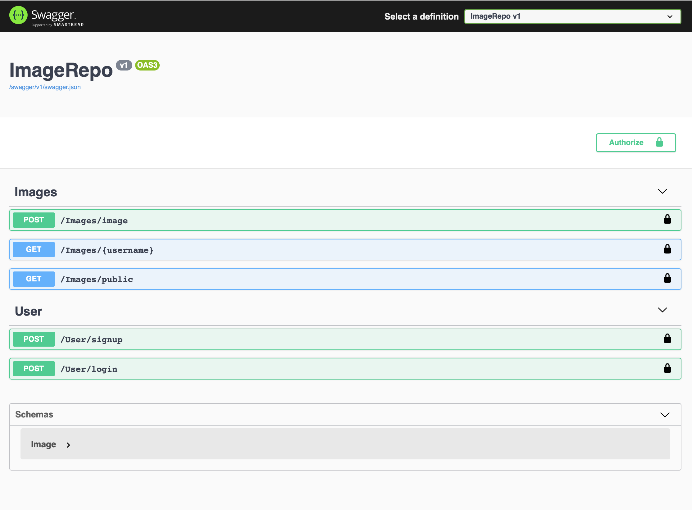The image size is (692, 510).
Task: Expand the Image schema arrow
Action: point(68,445)
